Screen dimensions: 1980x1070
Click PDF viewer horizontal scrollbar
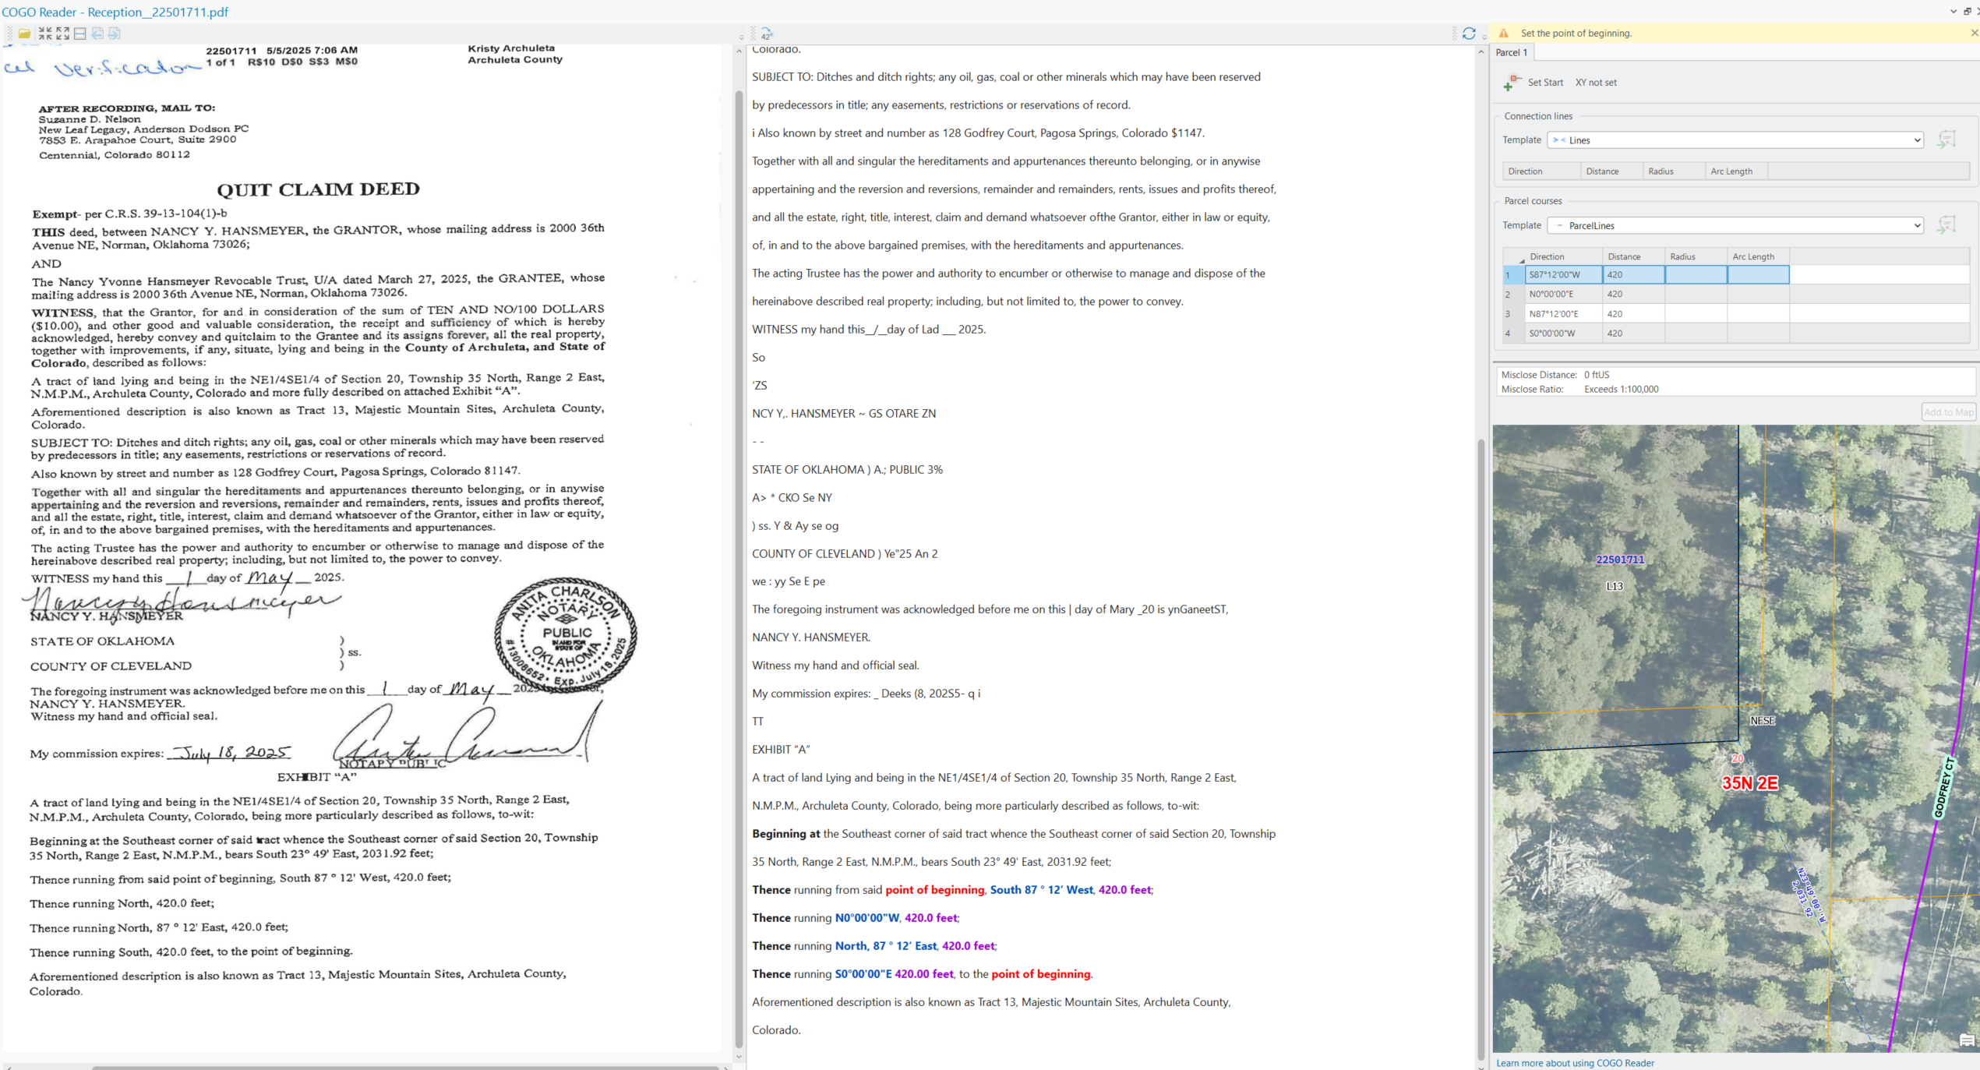coord(405,1067)
